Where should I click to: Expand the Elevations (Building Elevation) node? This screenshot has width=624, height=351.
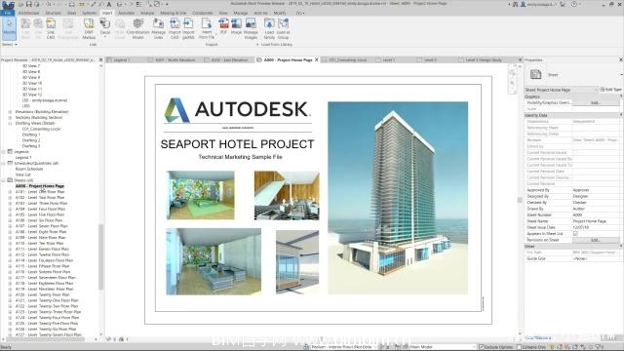[x=10, y=112]
